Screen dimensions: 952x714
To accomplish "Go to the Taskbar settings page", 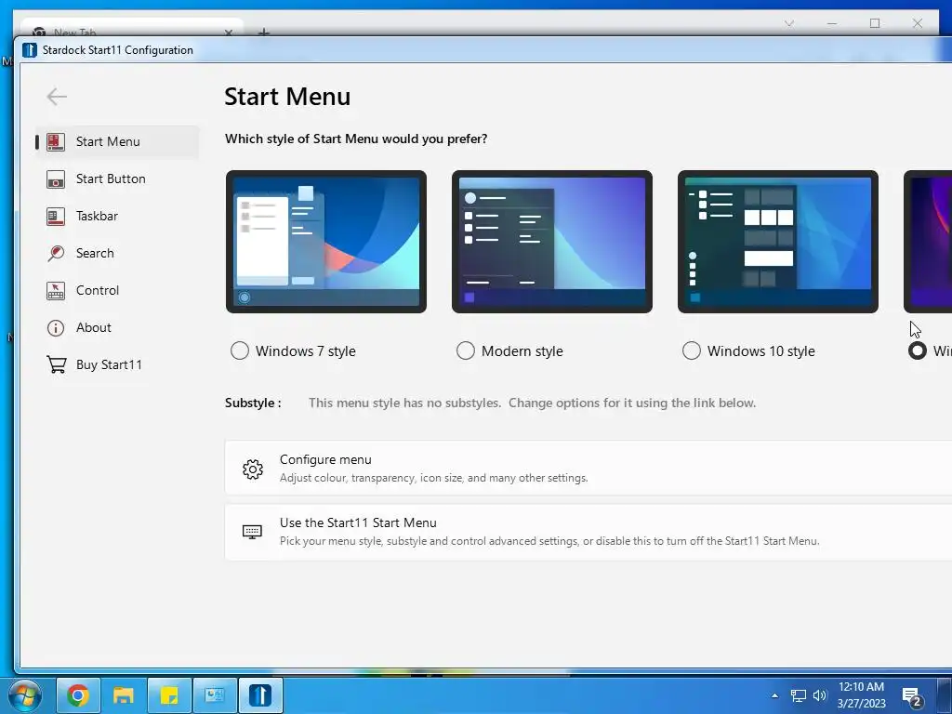I will pos(117,216).
